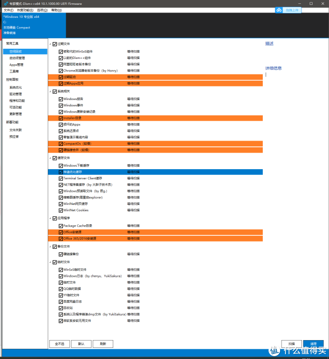Open 系统优化 in the sidebar
Viewport: 329px width, 359px height.
tap(15, 87)
